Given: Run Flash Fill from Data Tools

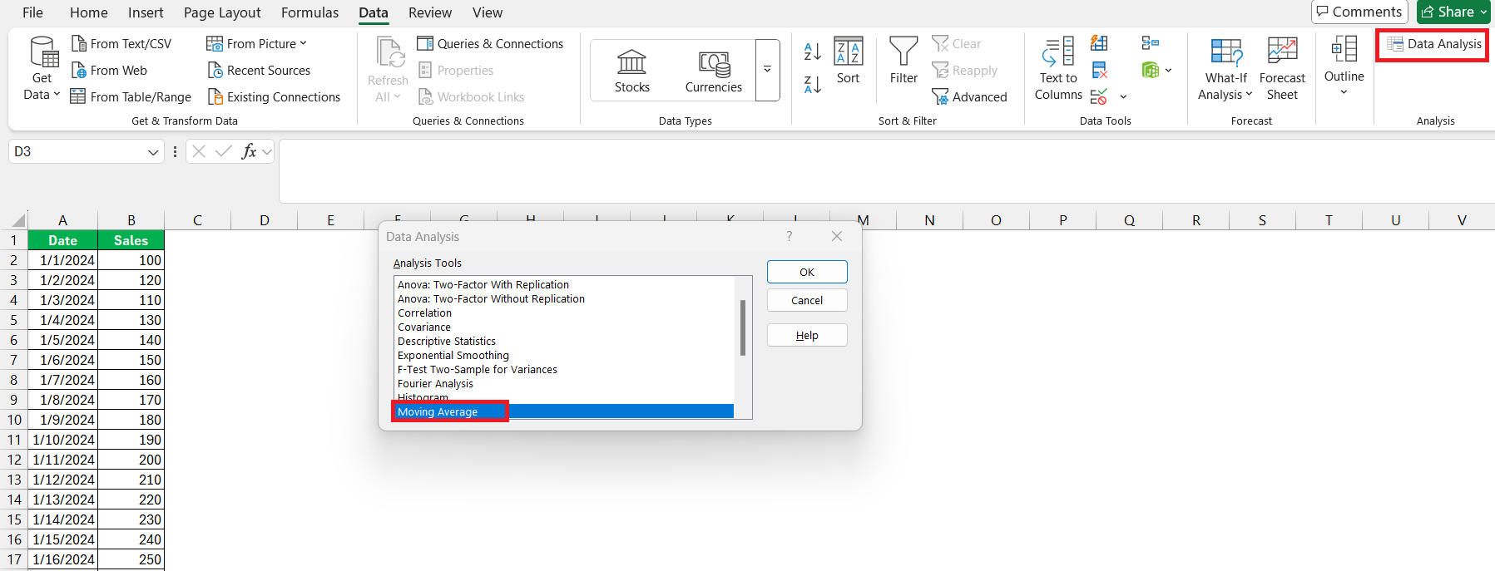Looking at the screenshot, I should 1099,43.
